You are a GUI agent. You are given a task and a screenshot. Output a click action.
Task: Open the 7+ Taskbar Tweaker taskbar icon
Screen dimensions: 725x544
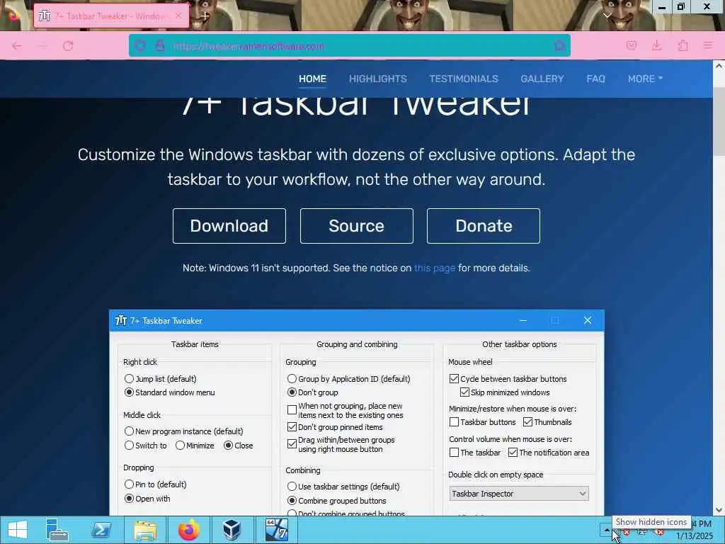(277, 530)
